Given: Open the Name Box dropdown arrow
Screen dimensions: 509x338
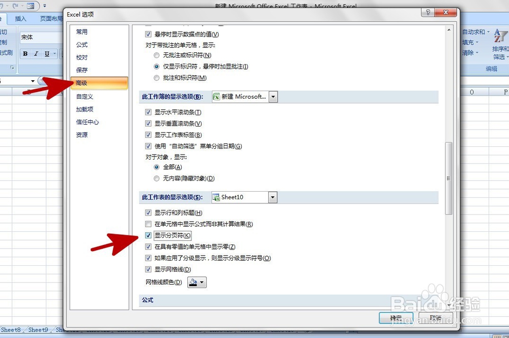Looking at the screenshot, I should pos(33,81).
